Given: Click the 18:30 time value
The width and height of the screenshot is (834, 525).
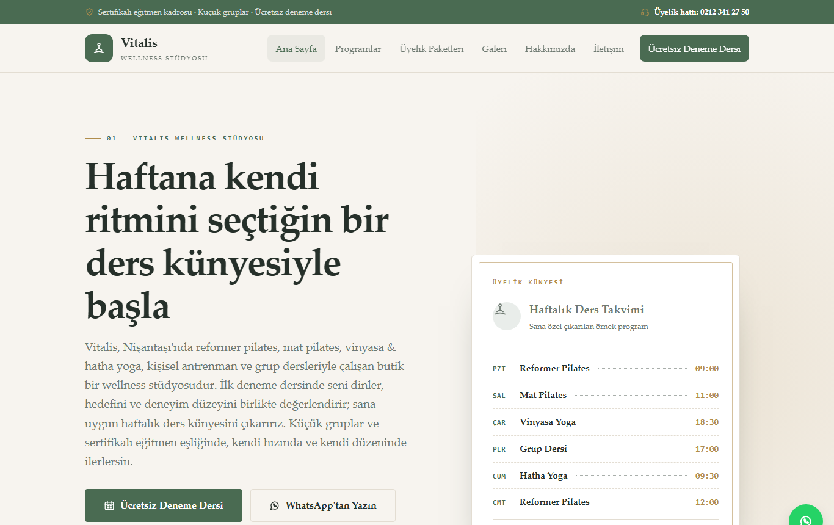Looking at the screenshot, I should [x=707, y=422].
